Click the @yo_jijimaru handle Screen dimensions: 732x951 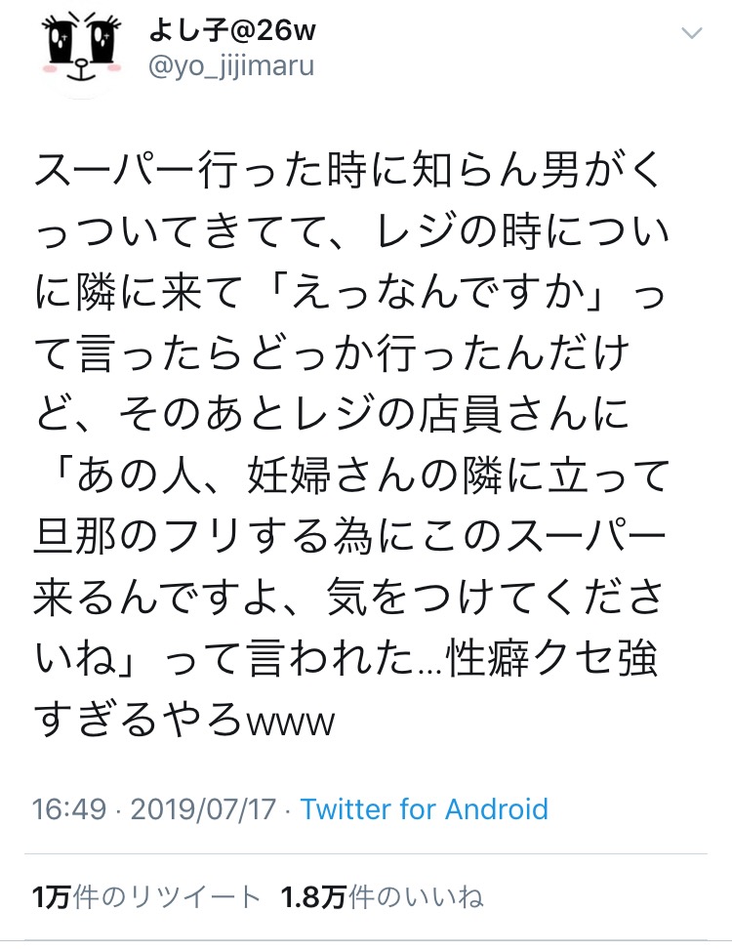(231, 67)
